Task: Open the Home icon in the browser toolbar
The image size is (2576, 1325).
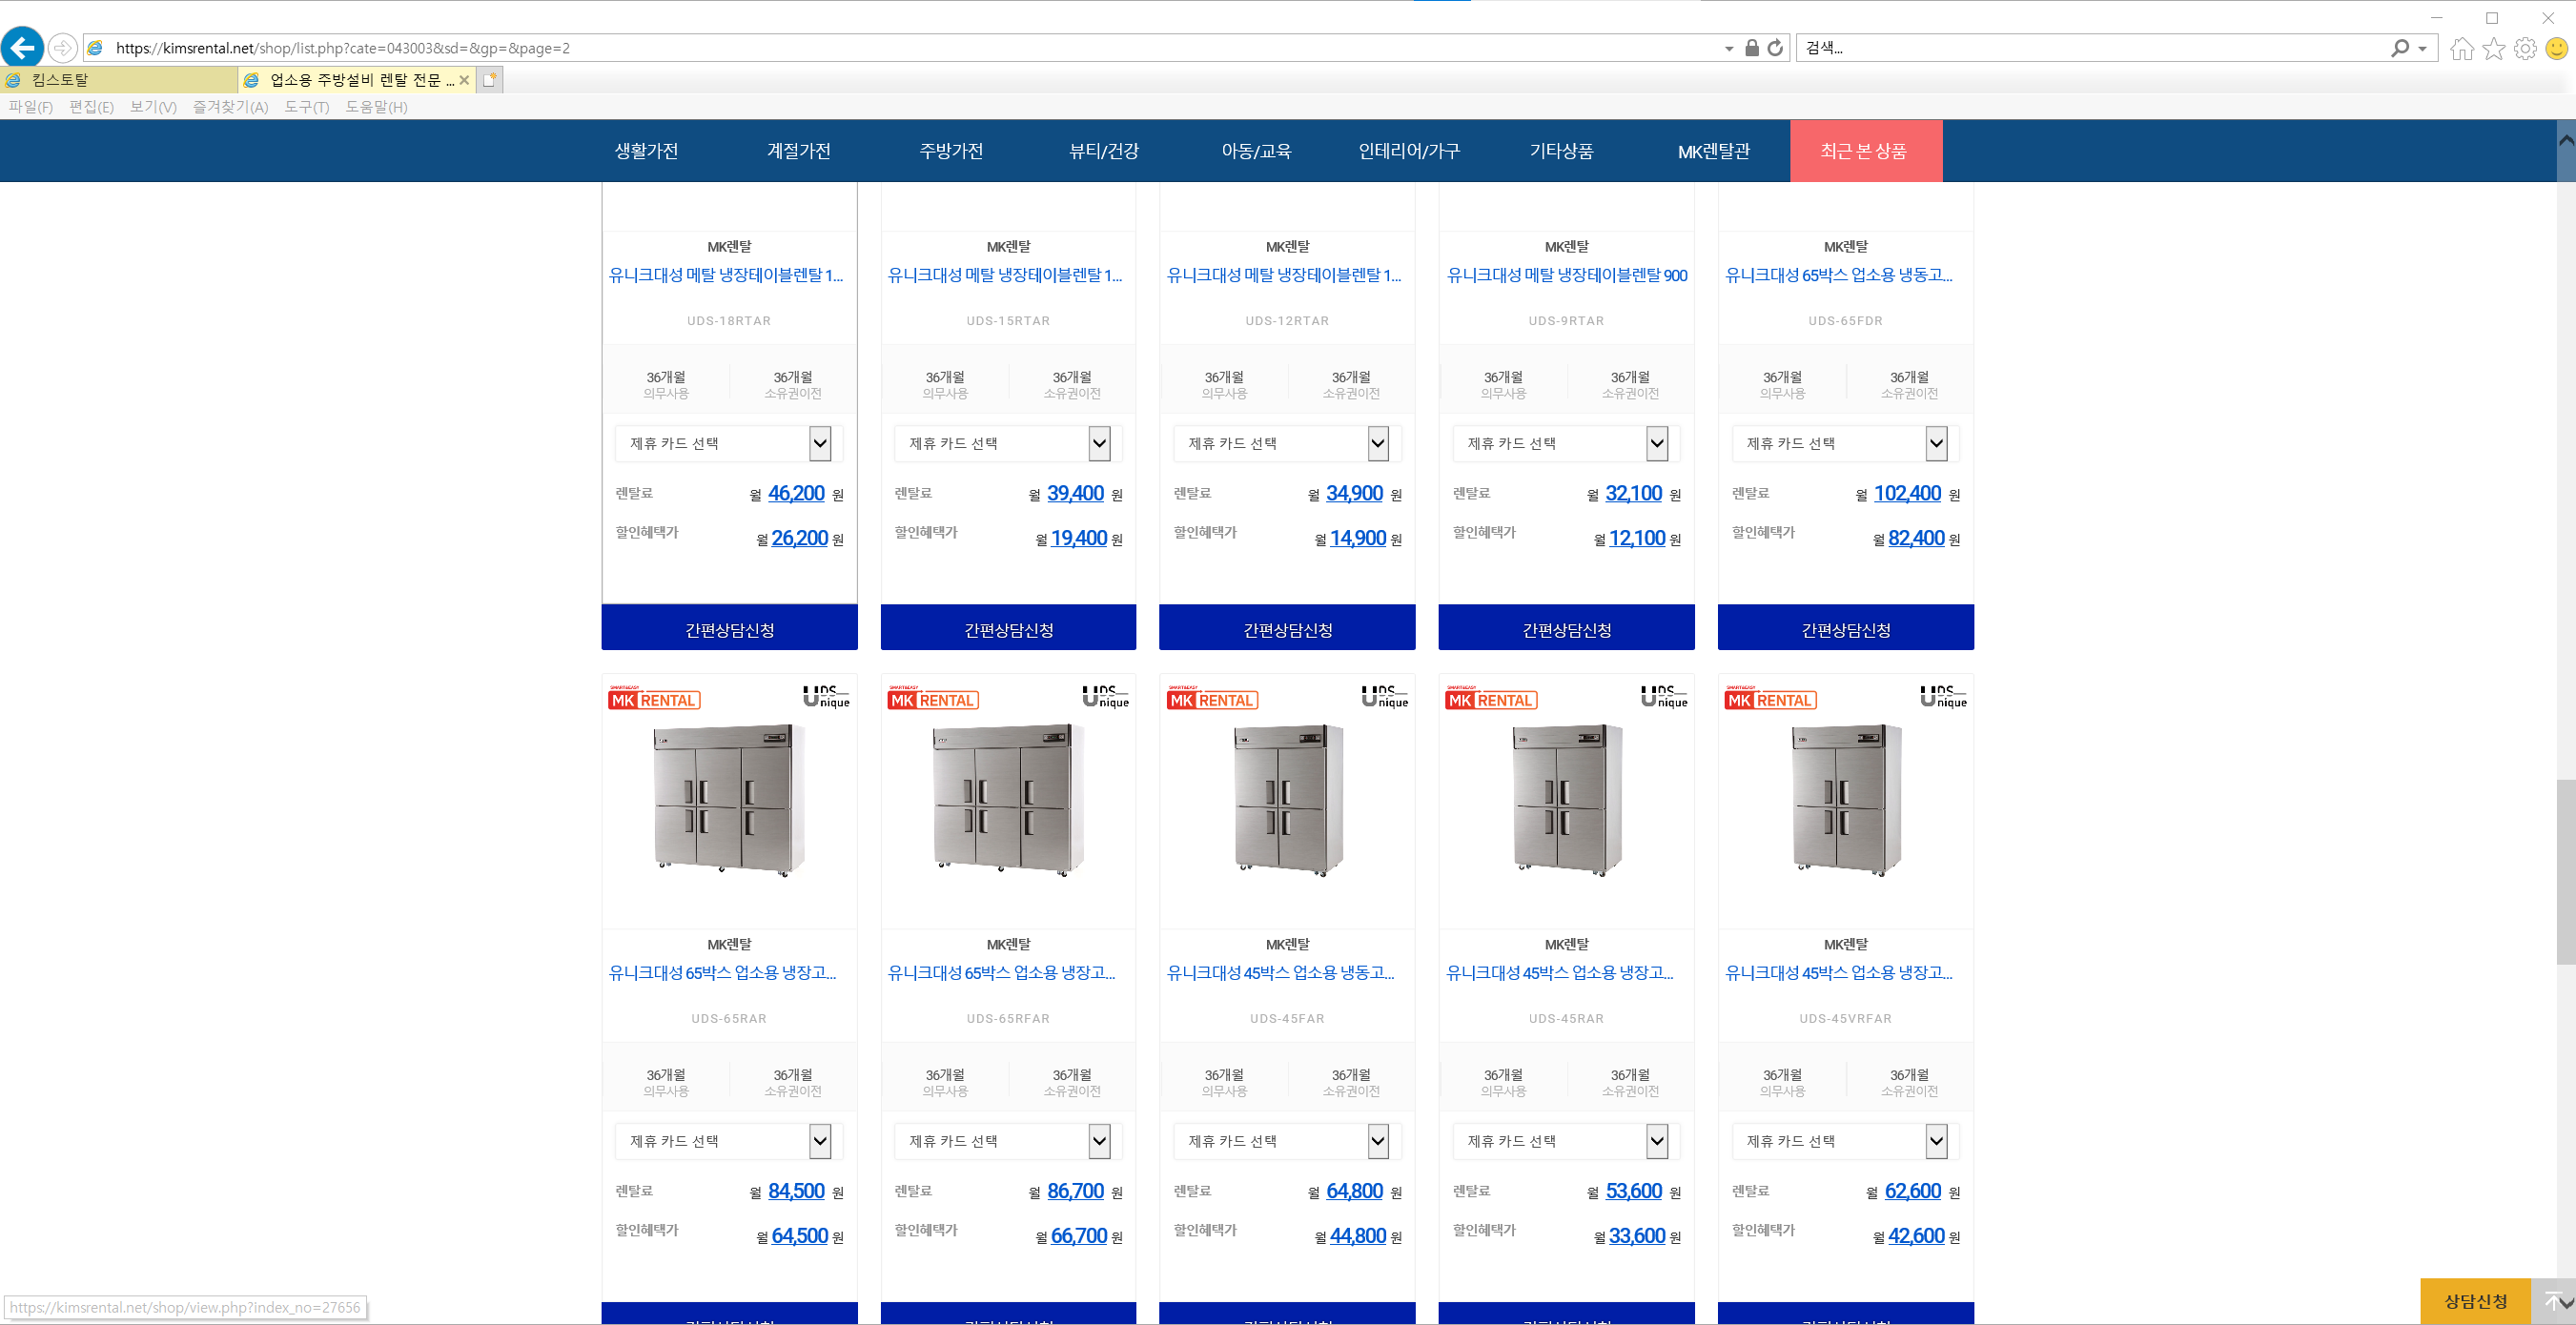Action: tap(2462, 48)
